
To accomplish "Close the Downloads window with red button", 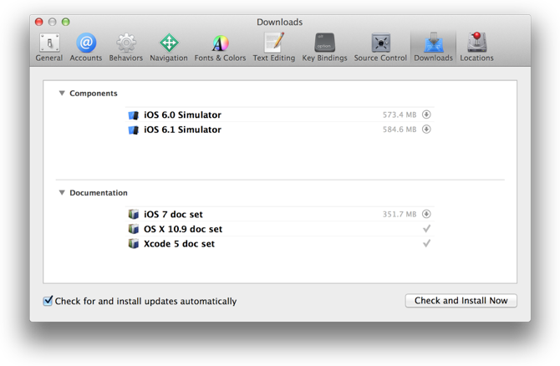I will [x=39, y=22].
